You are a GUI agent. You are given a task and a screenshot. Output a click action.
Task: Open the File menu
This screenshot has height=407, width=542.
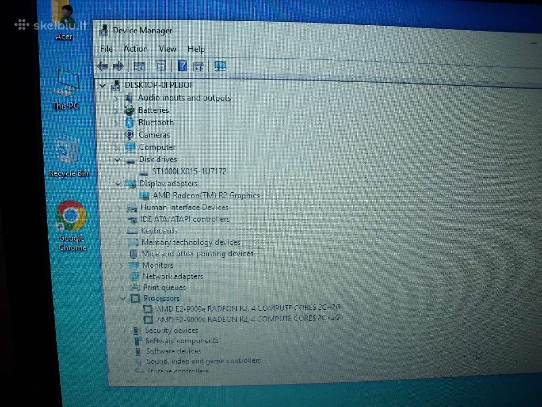pos(106,49)
